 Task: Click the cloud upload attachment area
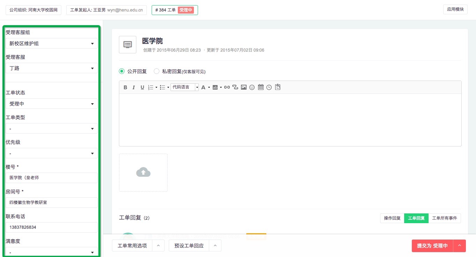(143, 173)
